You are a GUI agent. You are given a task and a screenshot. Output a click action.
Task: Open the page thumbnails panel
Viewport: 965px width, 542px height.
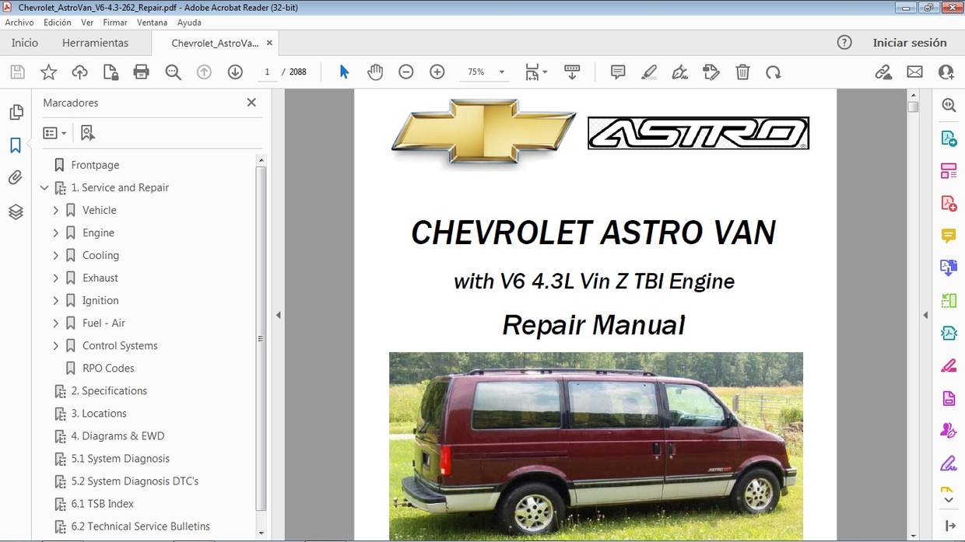coord(16,112)
